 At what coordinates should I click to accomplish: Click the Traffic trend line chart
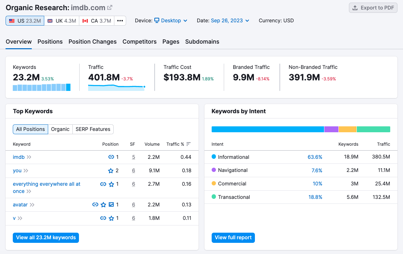click(x=117, y=87)
